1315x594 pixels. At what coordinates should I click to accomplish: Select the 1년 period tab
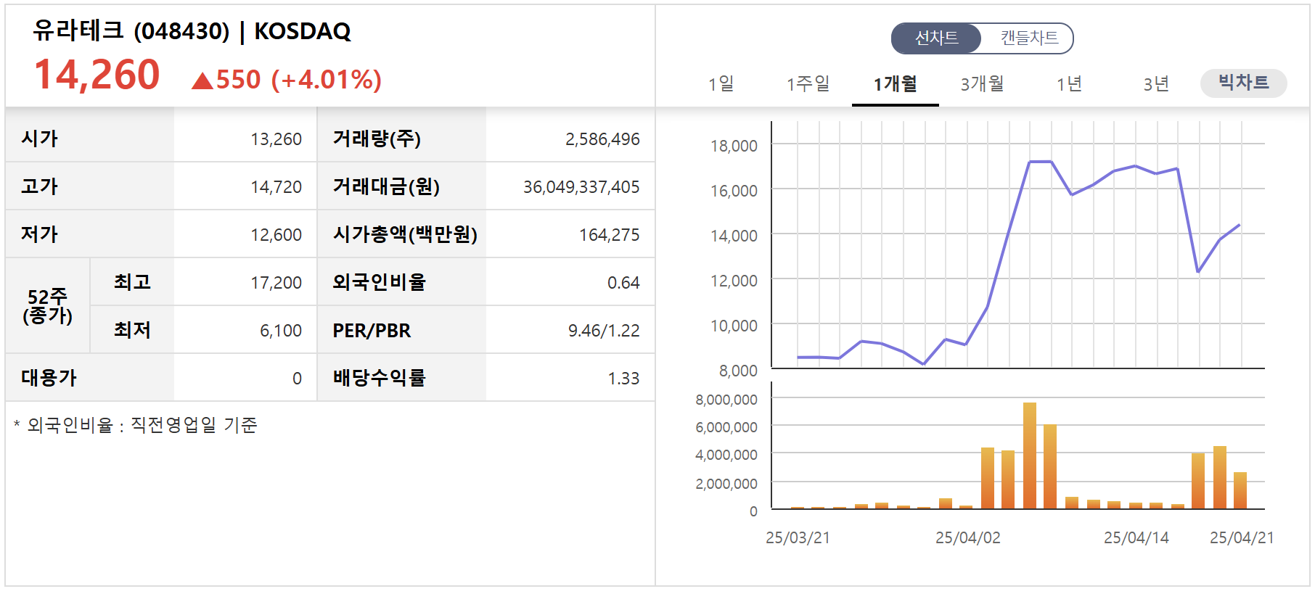tap(1069, 84)
